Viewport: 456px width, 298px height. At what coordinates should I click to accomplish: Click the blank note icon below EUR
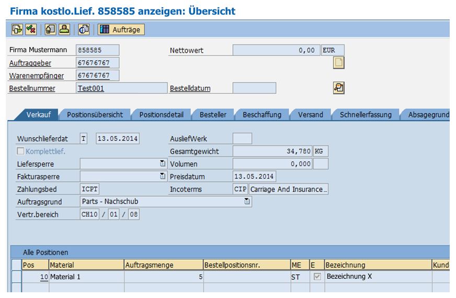tap(339, 63)
